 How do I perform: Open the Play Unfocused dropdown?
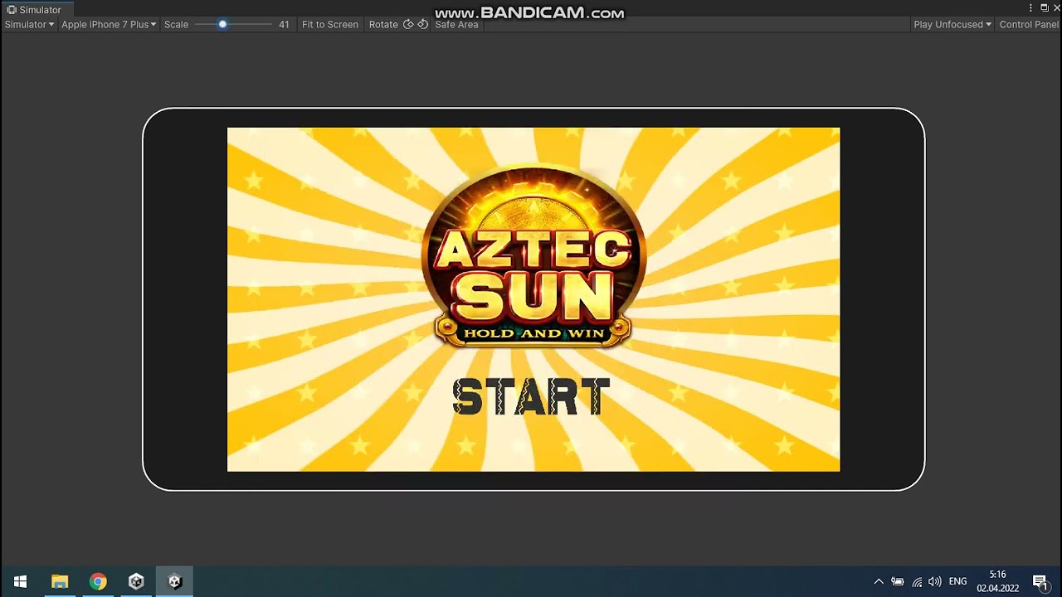[x=952, y=25]
